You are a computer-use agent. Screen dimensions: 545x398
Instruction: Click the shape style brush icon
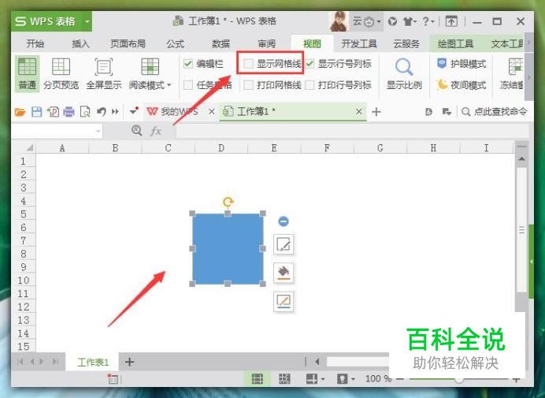pyautogui.click(x=284, y=244)
